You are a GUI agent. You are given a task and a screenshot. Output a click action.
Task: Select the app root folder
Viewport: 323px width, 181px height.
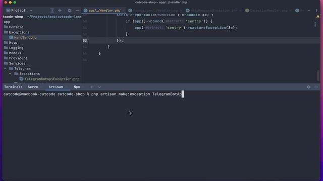tap(7, 22)
